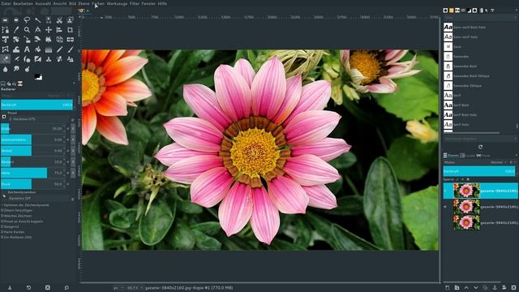Enable the Zittern hinzufügen checkbox
This screenshot has width=519, height=292.
click(2, 210)
